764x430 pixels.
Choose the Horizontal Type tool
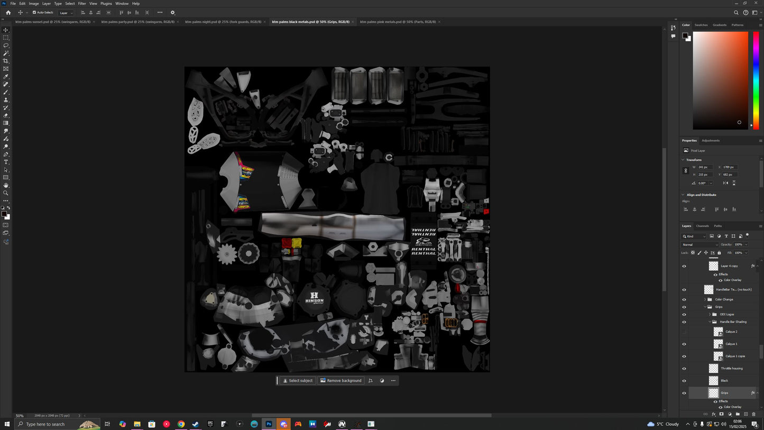(6, 162)
